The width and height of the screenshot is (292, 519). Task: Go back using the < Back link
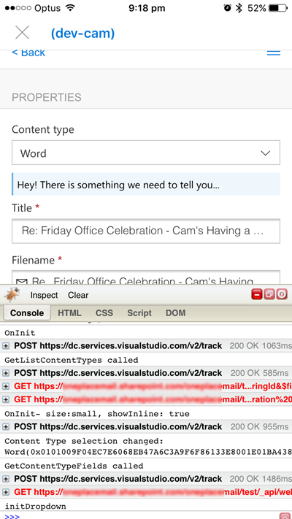pyautogui.click(x=28, y=53)
